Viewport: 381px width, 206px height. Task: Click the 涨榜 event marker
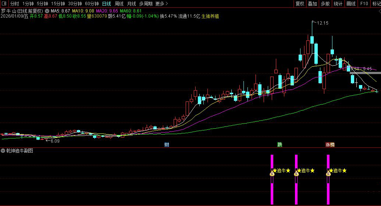[330, 145]
